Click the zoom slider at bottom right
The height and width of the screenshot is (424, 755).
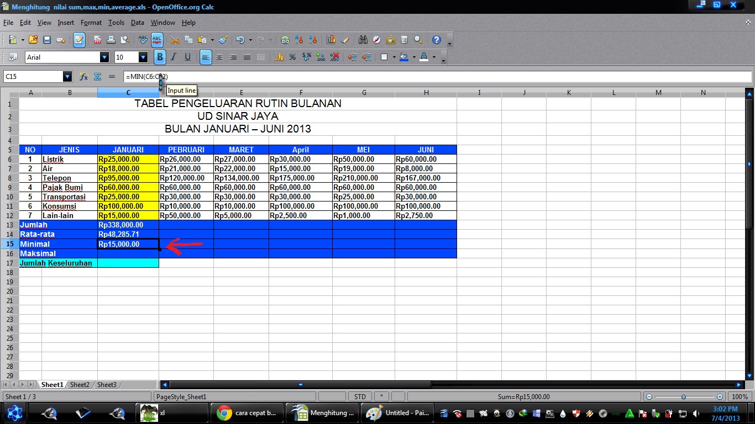click(x=684, y=396)
